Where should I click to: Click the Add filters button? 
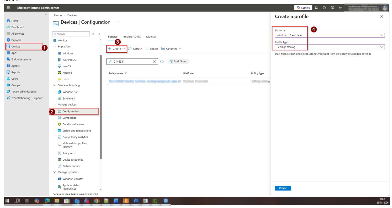click(x=178, y=62)
